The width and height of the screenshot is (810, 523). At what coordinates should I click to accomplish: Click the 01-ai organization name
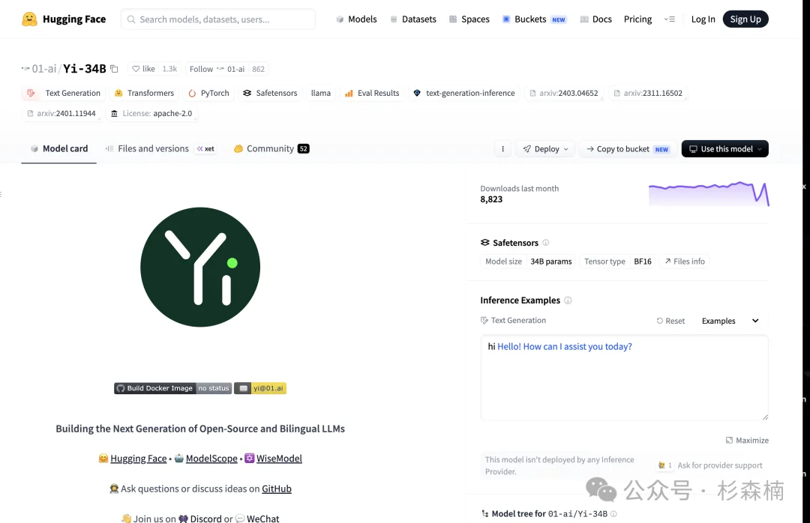click(44, 69)
